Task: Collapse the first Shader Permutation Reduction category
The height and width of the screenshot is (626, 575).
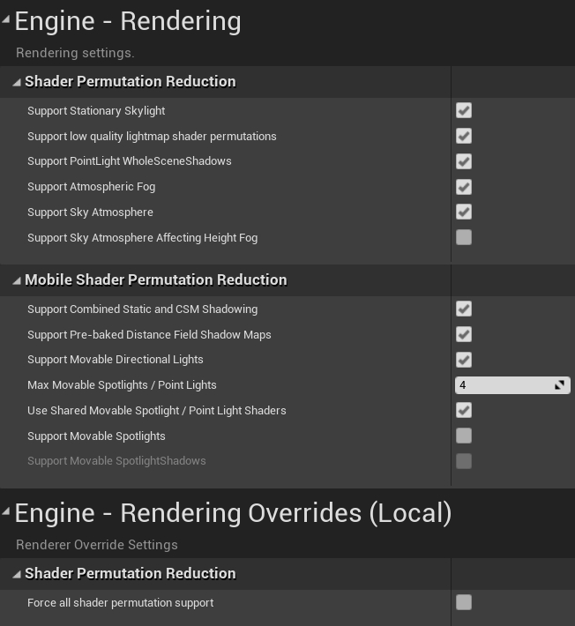Action: 17,83
